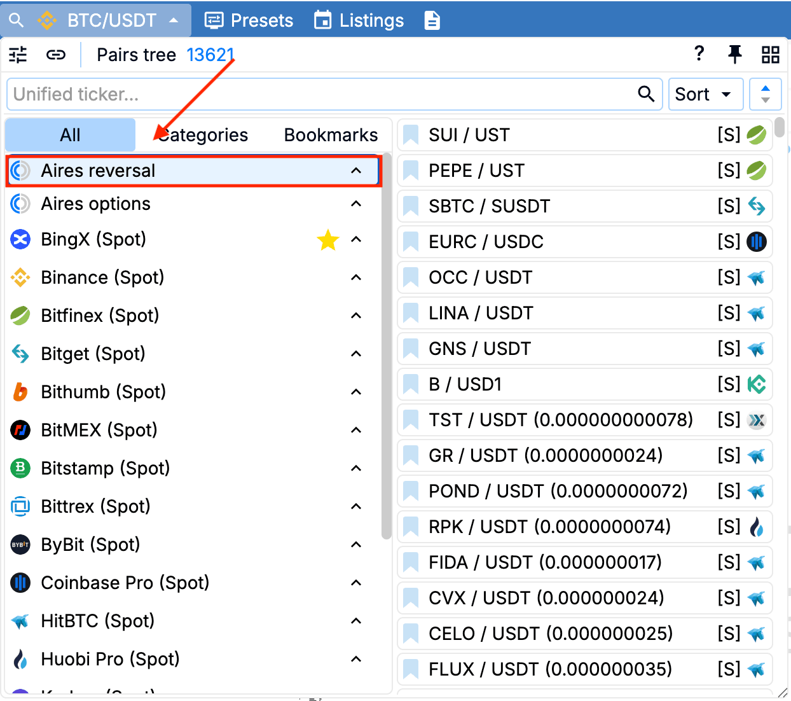
Task: Click the Binance (Spot) logo icon
Action: 20,277
